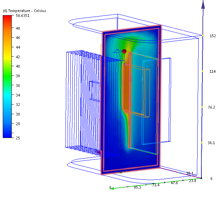Click the Y axis label 71.4

(156, 185)
